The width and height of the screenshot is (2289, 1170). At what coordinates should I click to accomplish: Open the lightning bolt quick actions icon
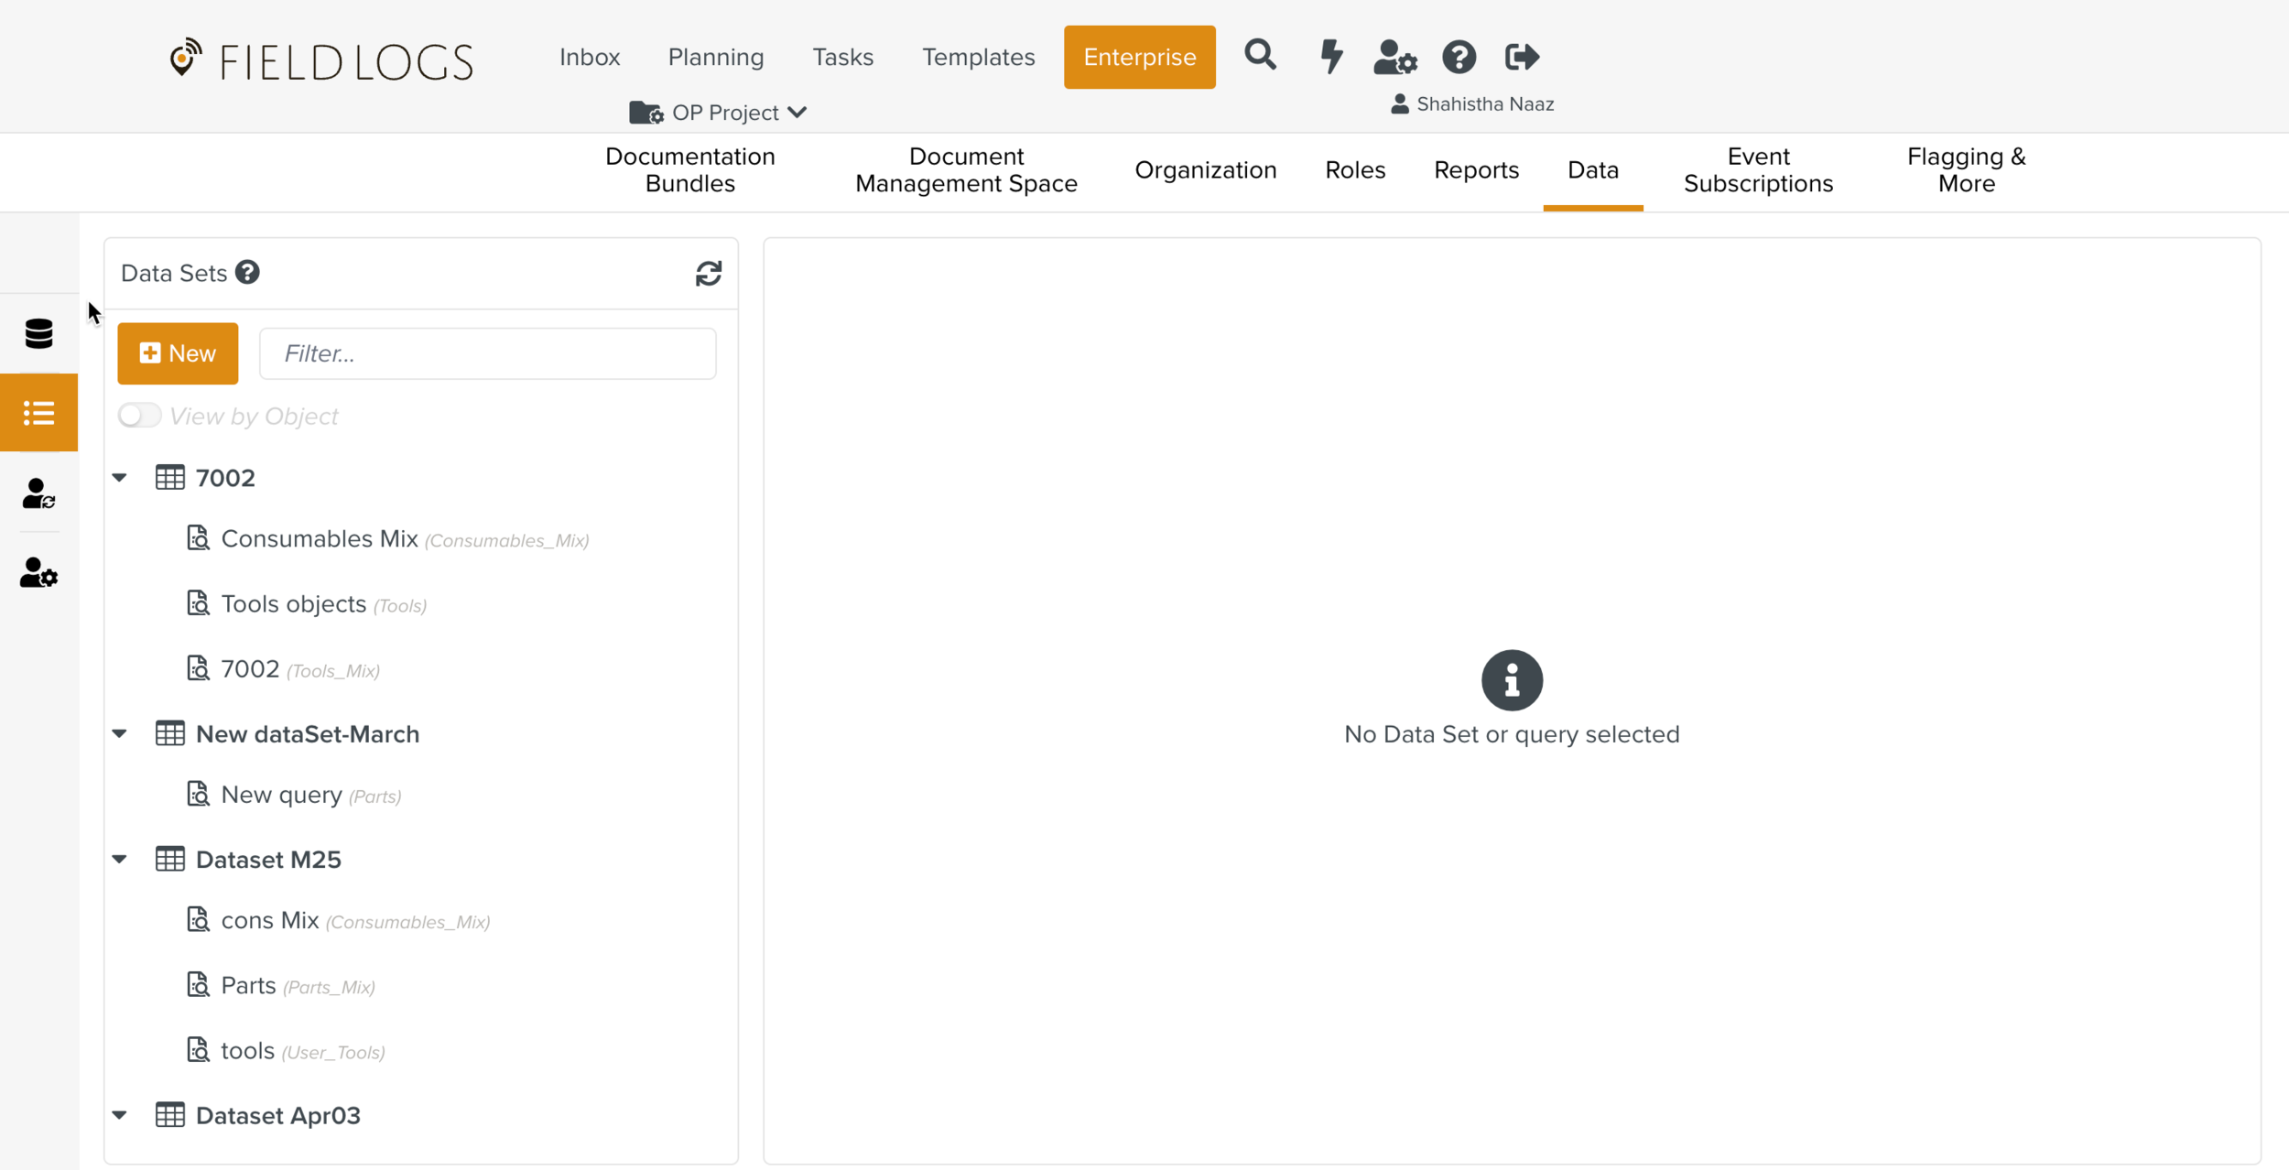(1330, 57)
